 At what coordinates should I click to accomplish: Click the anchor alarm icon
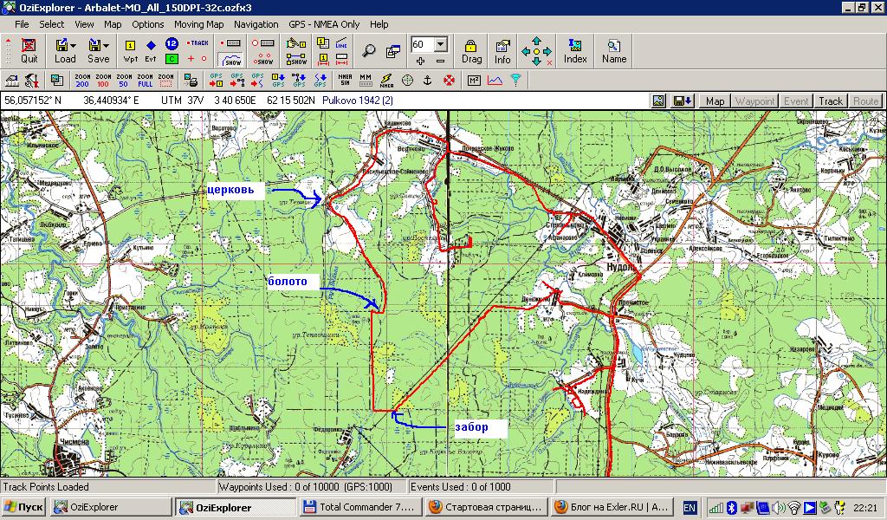(x=428, y=81)
